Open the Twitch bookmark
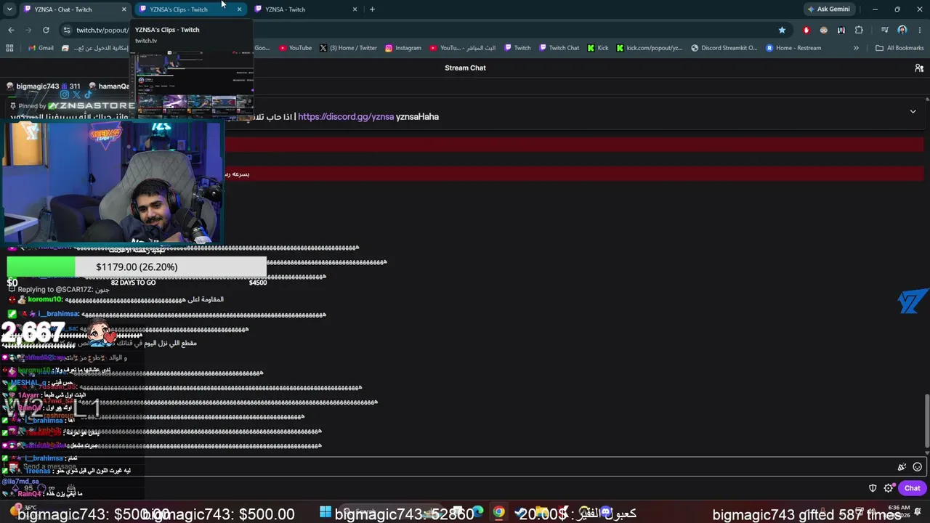 (x=517, y=48)
